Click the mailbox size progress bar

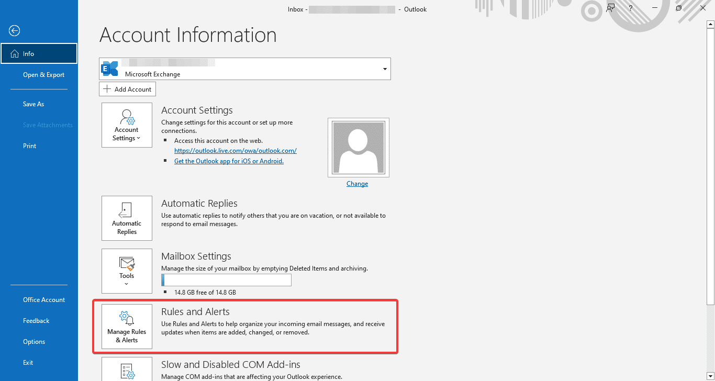(x=226, y=280)
